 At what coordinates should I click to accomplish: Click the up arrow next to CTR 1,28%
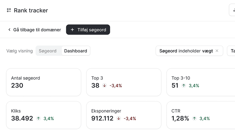click(x=195, y=118)
